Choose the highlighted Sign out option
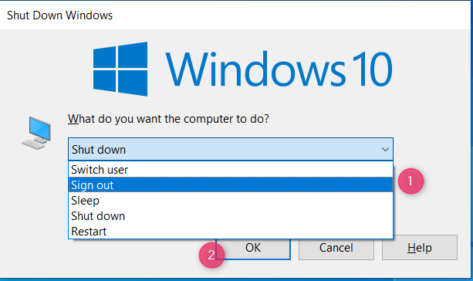473x281 pixels. coord(231,185)
